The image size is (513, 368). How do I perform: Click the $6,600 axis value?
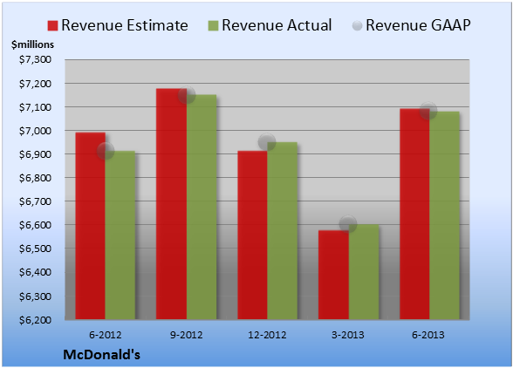(35, 225)
